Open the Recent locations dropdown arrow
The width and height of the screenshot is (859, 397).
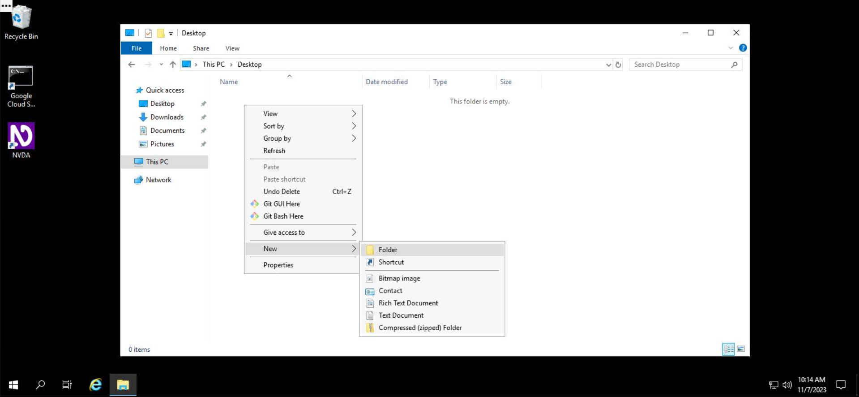[161, 65]
